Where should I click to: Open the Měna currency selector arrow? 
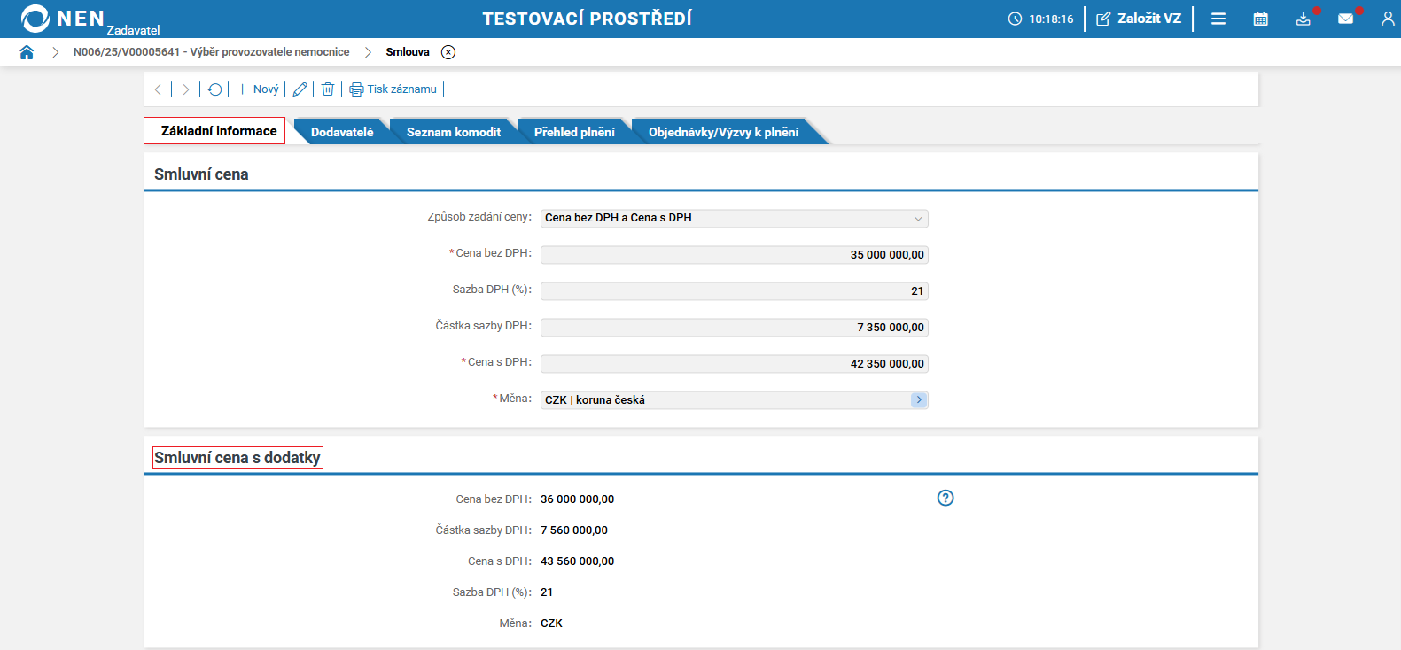point(919,400)
